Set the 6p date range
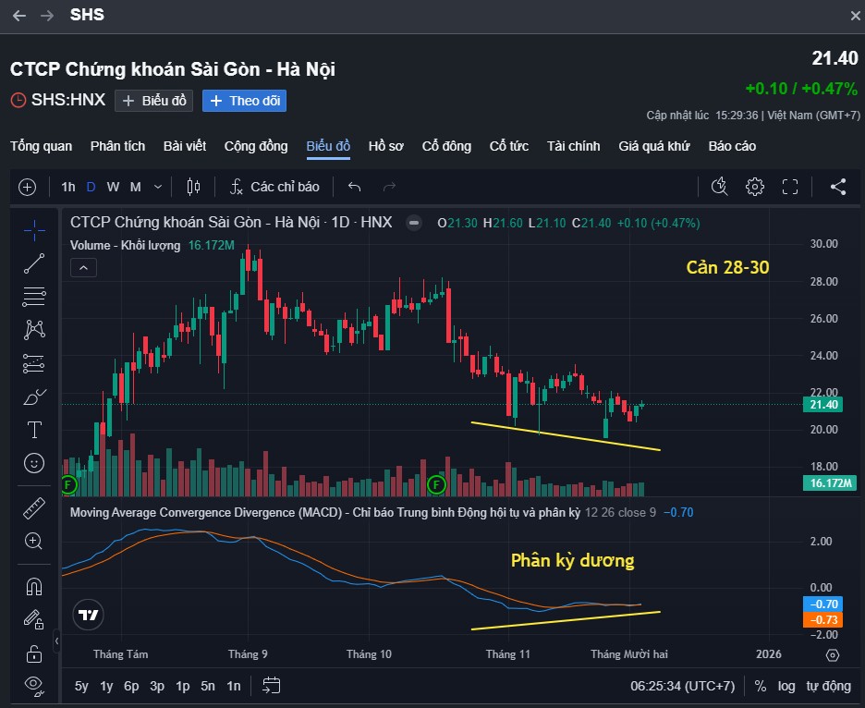Viewport: 865px width, 708px height. (131, 686)
